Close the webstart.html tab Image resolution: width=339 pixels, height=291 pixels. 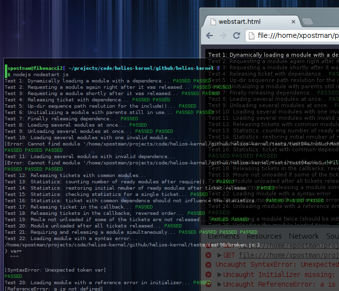293,22
